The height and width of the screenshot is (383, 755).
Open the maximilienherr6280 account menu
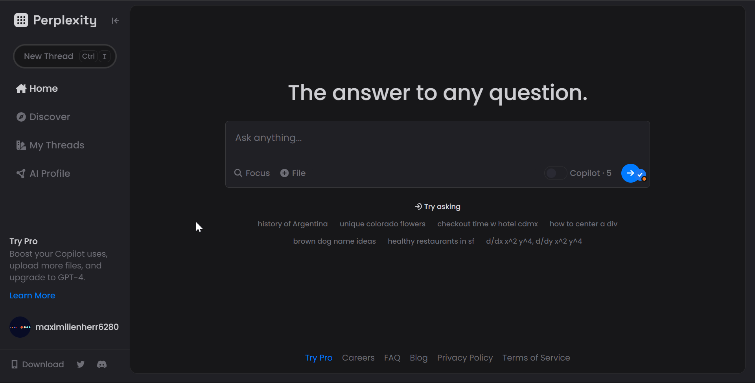[x=64, y=327]
